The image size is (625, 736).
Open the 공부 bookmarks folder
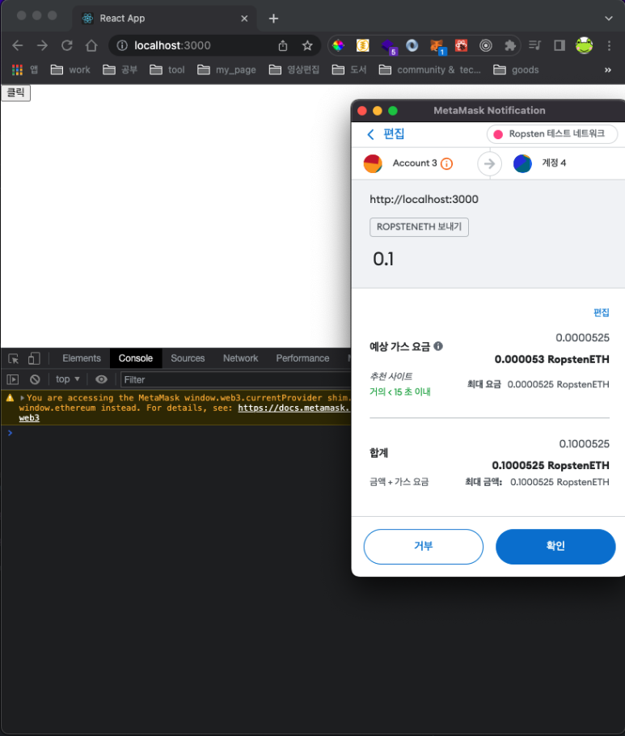pyautogui.click(x=120, y=70)
